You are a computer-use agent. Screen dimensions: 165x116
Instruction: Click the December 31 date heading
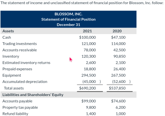[68, 25]
